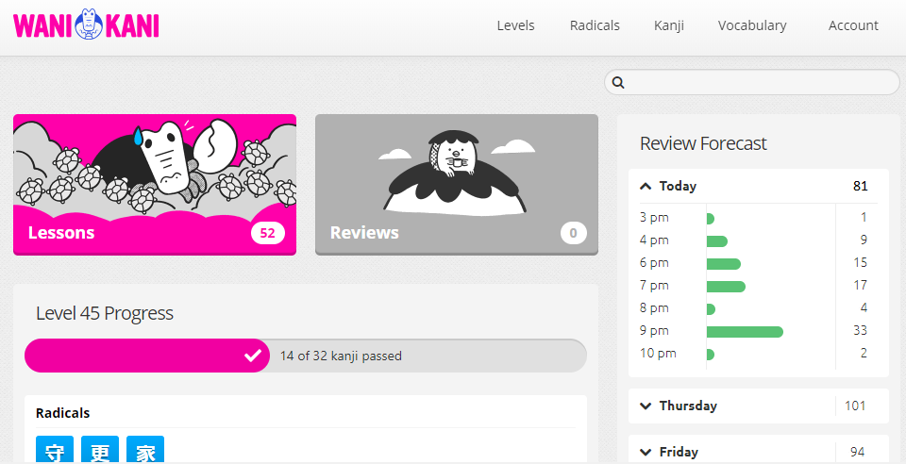
Task: Open the Account menu
Action: click(853, 25)
